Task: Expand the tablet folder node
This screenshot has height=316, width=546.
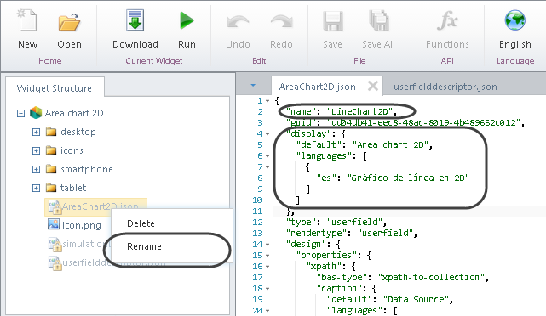Action: 36,189
